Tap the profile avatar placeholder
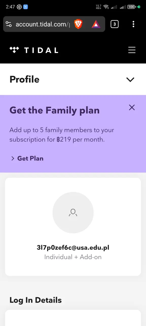 click(x=73, y=212)
